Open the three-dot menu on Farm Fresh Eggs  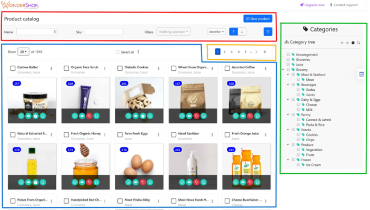[x=158, y=135]
